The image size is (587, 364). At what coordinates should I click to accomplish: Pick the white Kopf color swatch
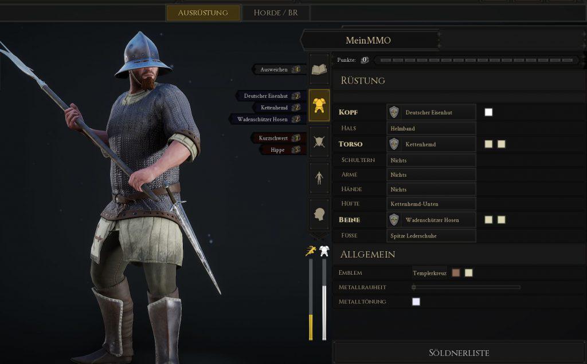488,112
